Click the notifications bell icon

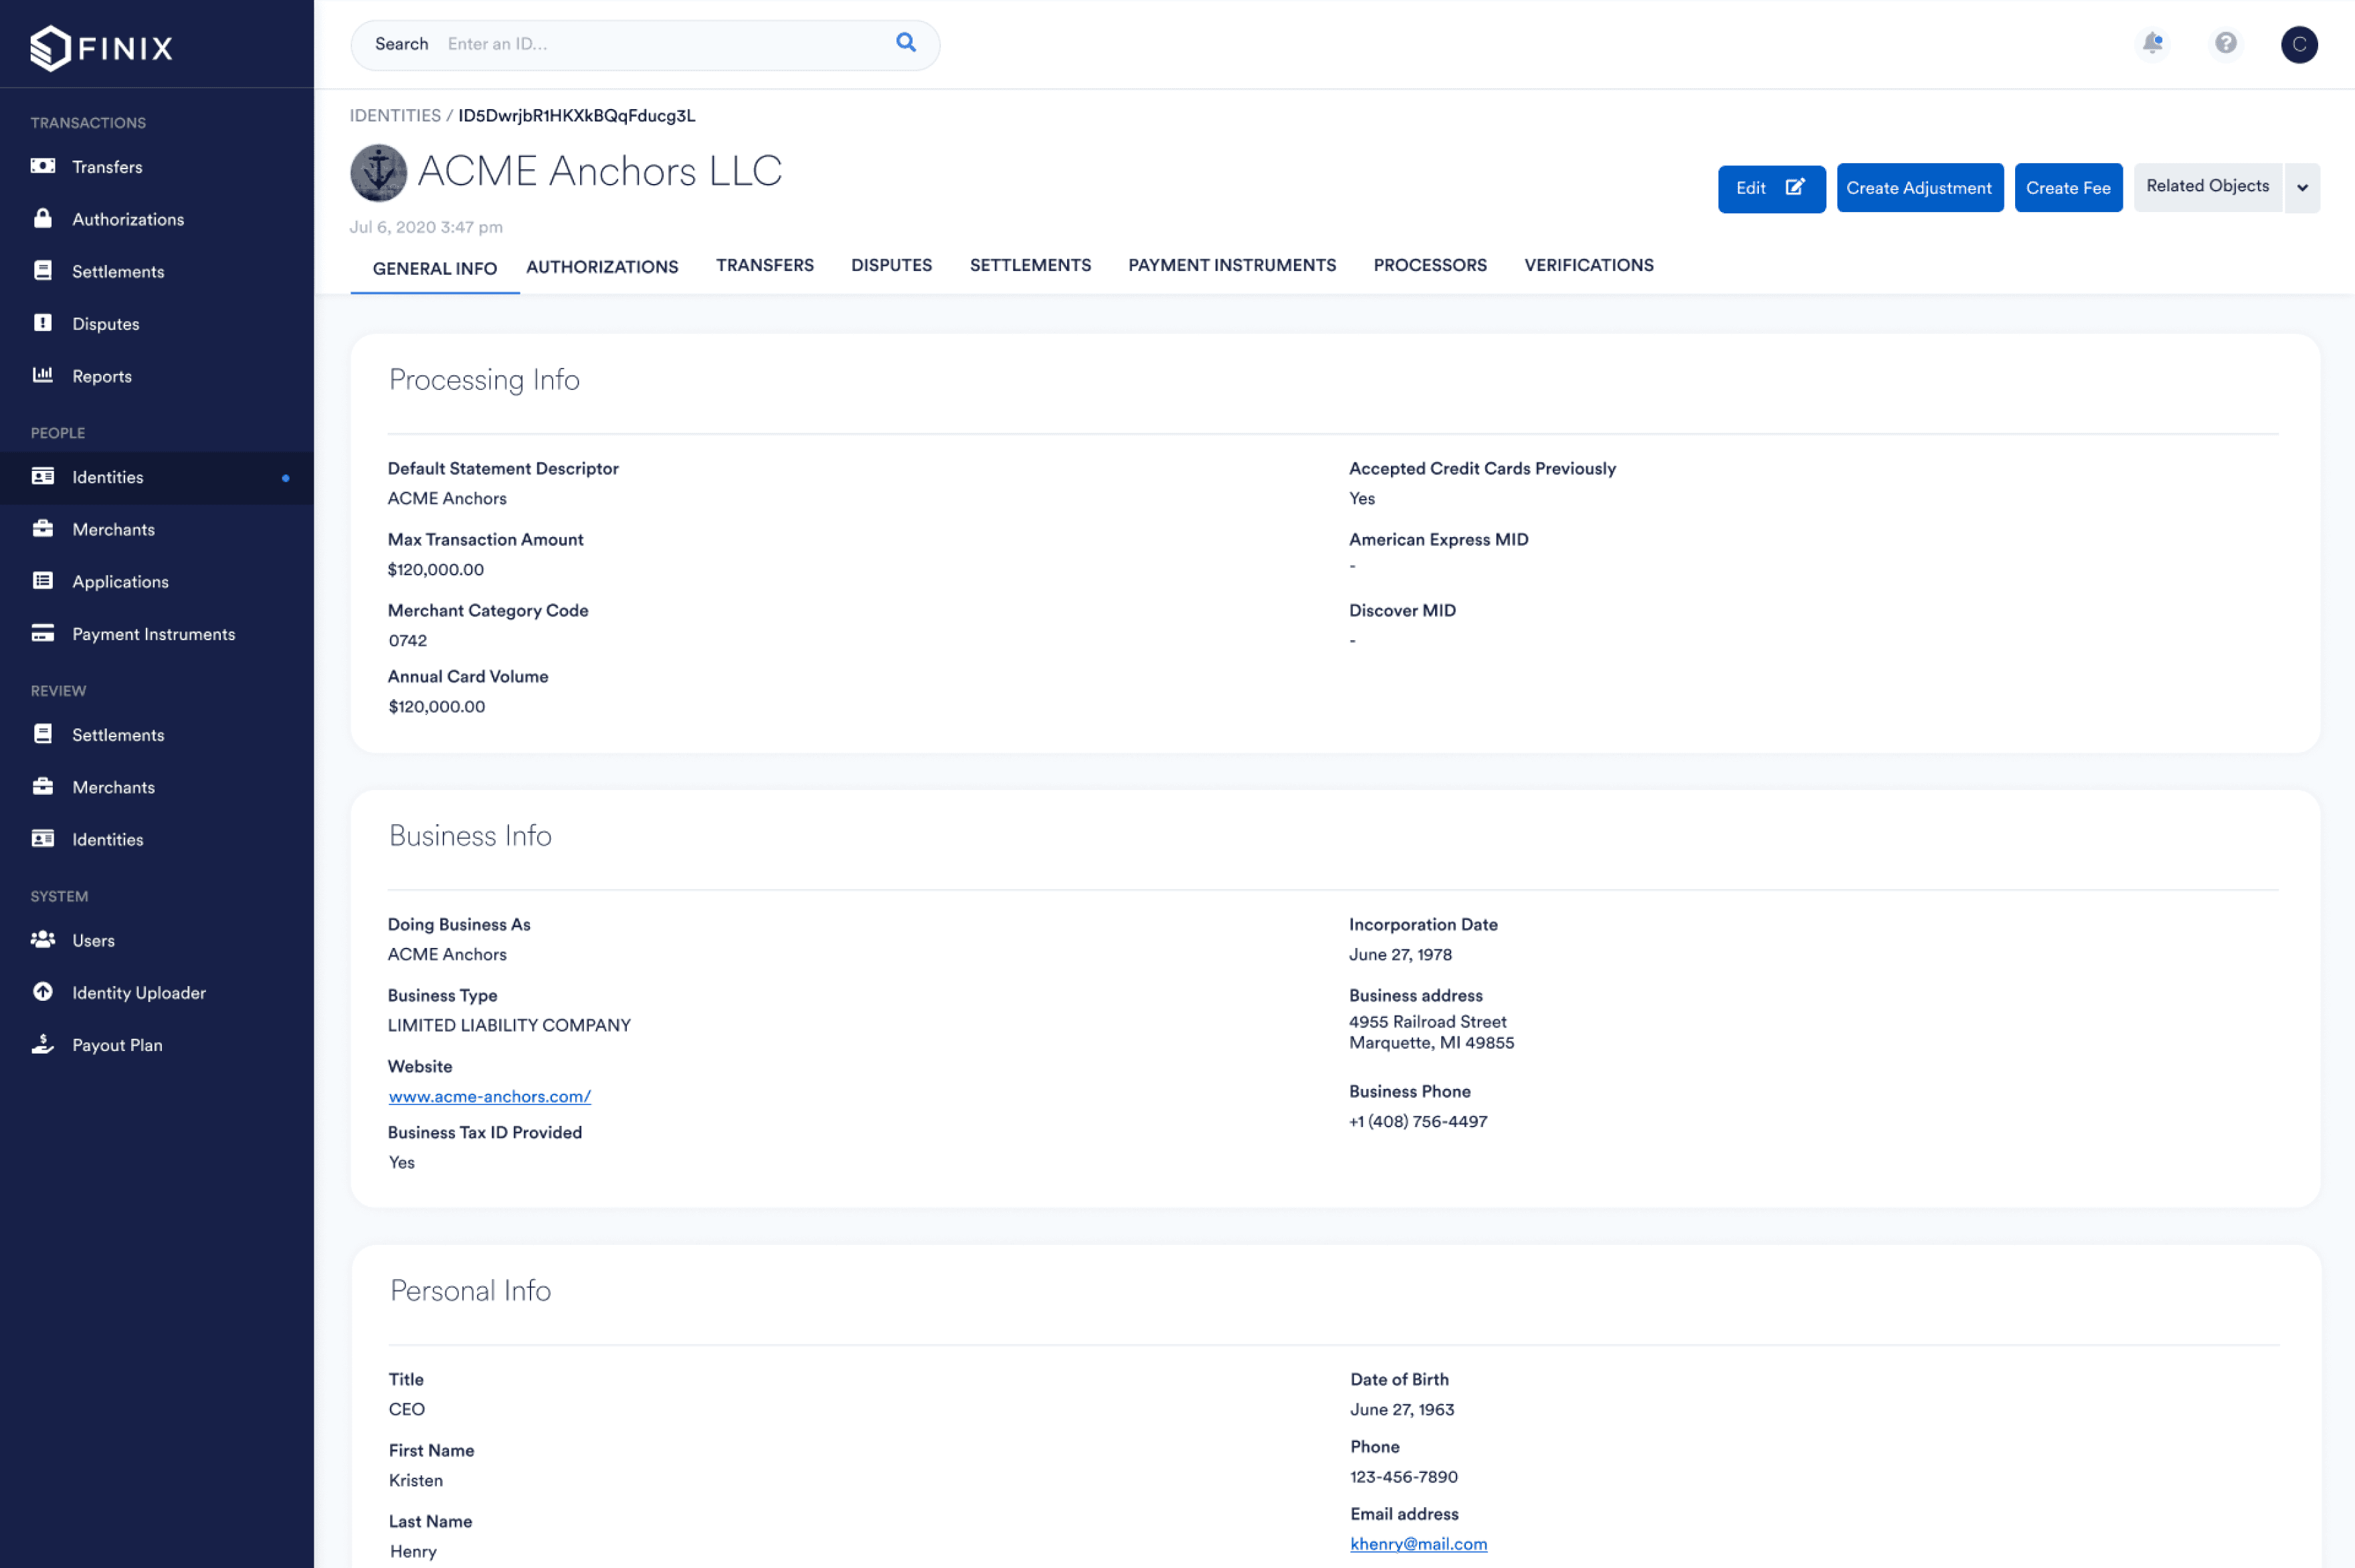[2152, 43]
